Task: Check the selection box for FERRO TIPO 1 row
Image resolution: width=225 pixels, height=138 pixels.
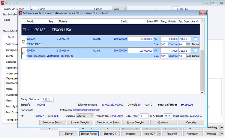Action: [24, 42]
